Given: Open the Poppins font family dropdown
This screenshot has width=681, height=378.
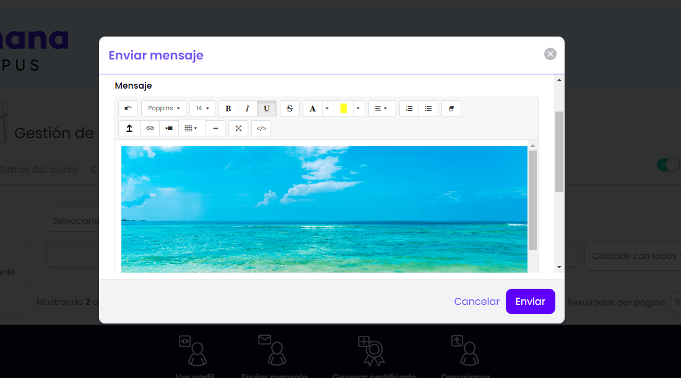Looking at the screenshot, I should [x=163, y=108].
